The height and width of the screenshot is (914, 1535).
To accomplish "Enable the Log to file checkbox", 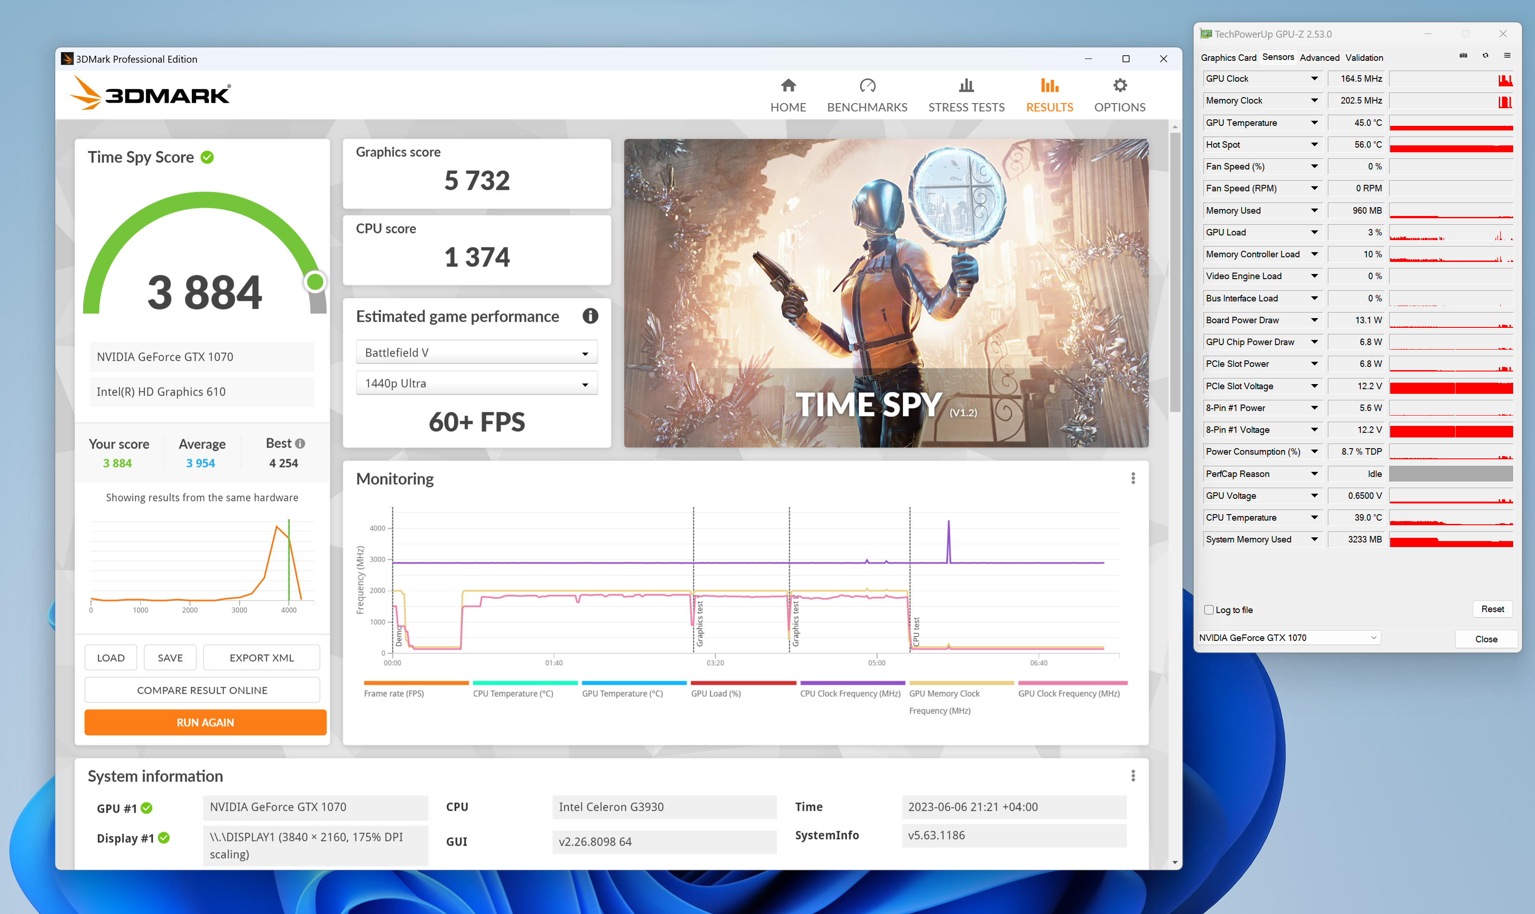I will pos(1208,610).
